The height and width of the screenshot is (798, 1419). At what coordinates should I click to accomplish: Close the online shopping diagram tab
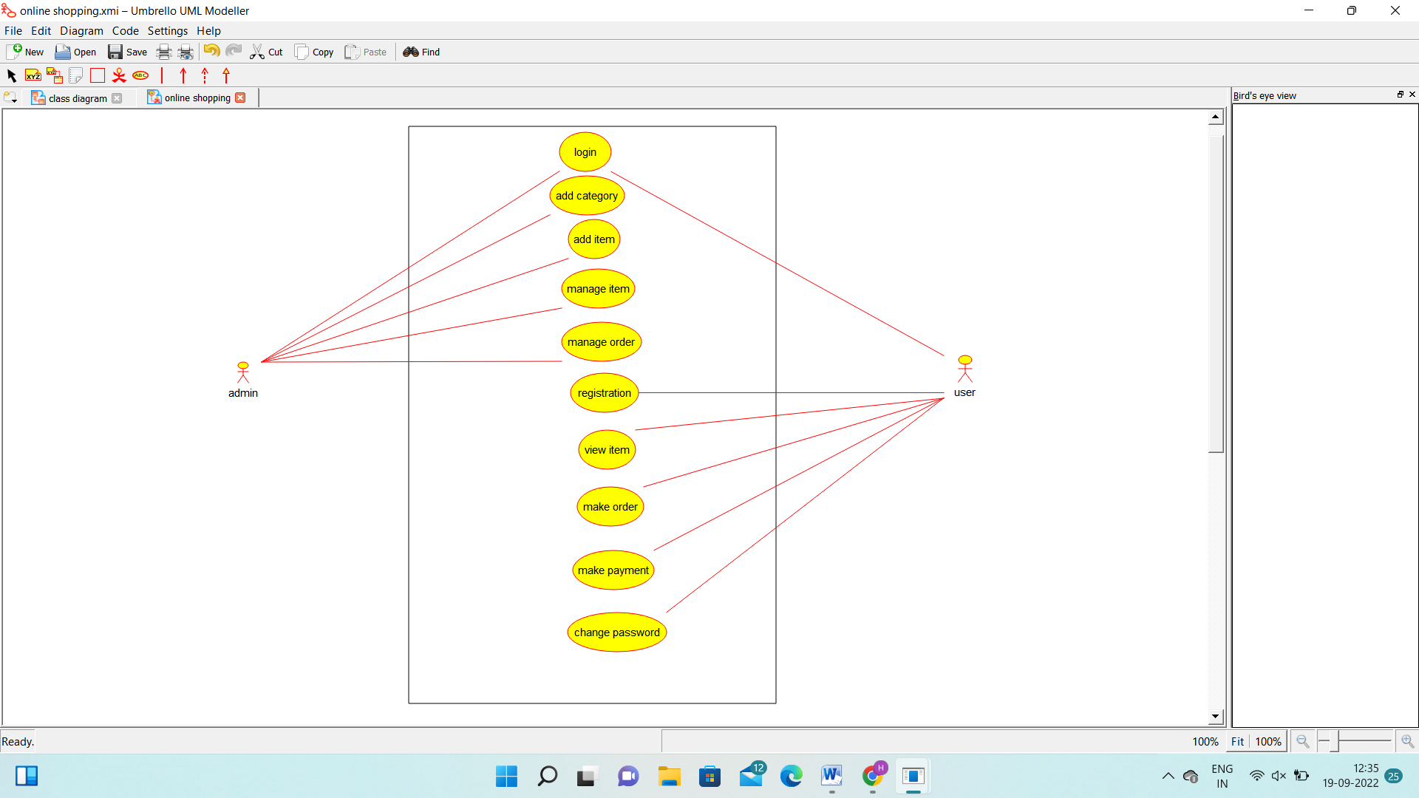point(240,98)
